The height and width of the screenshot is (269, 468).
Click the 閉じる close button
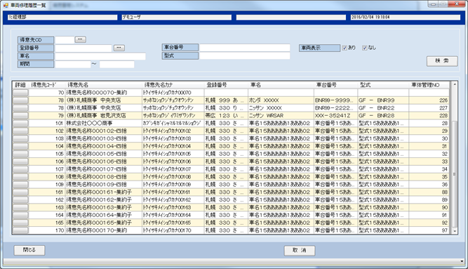tap(29, 250)
